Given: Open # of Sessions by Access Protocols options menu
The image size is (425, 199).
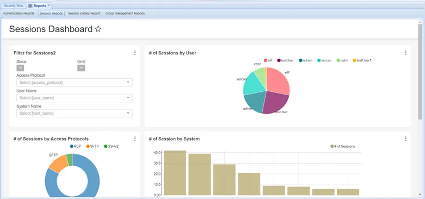Looking at the screenshot, I should pyautogui.click(x=135, y=139).
